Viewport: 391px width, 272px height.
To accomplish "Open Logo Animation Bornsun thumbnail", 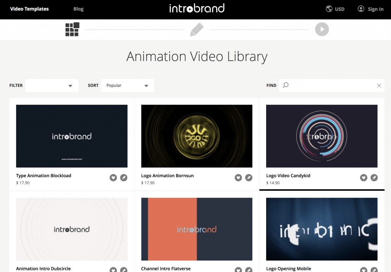I will (x=197, y=136).
